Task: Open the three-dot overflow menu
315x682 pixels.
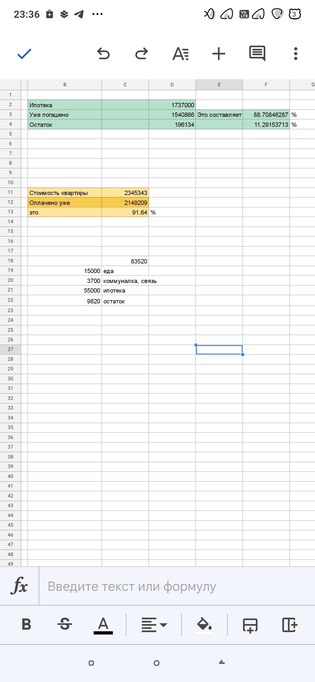Action: click(x=295, y=54)
